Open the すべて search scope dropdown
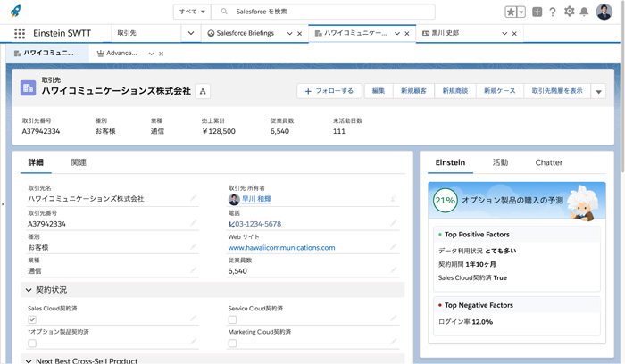The width and height of the screenshot is (625, 364). pos(192,12)
